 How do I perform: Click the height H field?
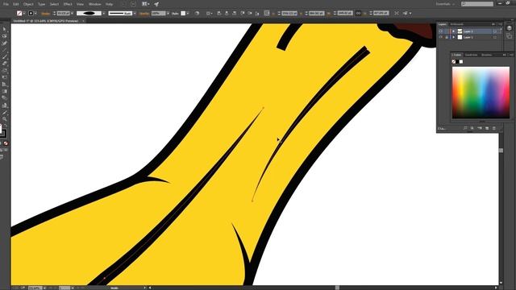coord(381,14)
